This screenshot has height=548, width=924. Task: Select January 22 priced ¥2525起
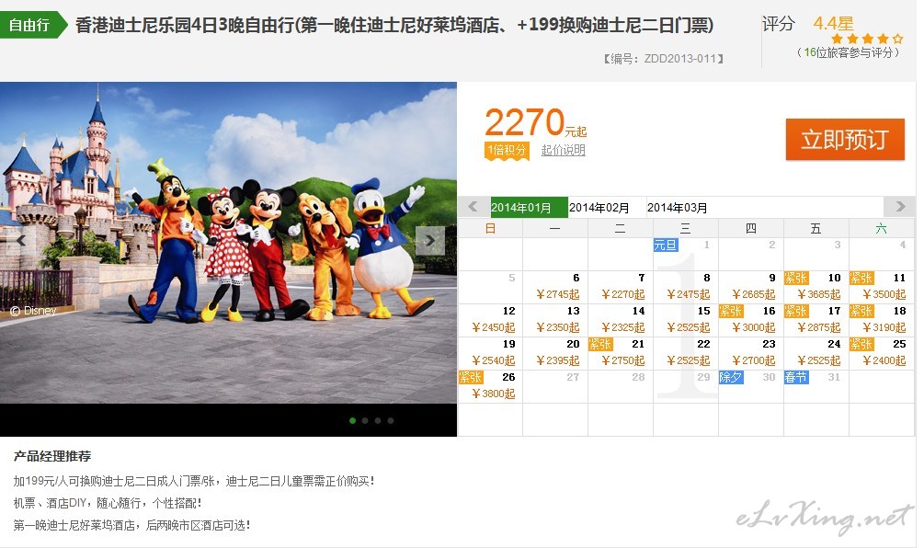click(686, 353)
